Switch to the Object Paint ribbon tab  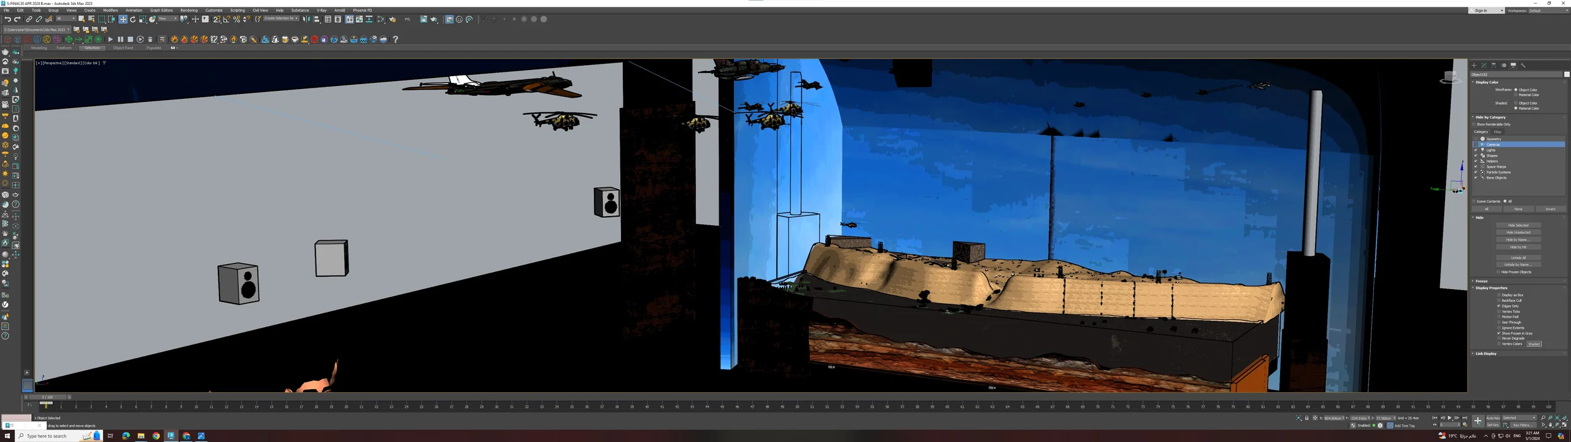(123, 48)
